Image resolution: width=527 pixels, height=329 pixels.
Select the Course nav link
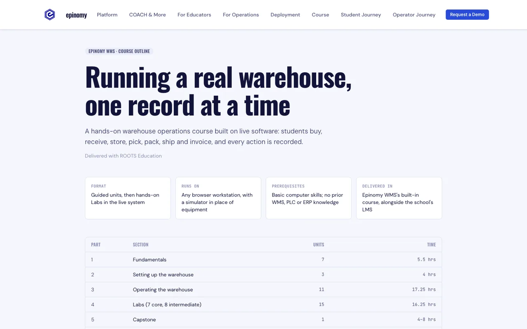pyautogui.click(x=320, y=15)
